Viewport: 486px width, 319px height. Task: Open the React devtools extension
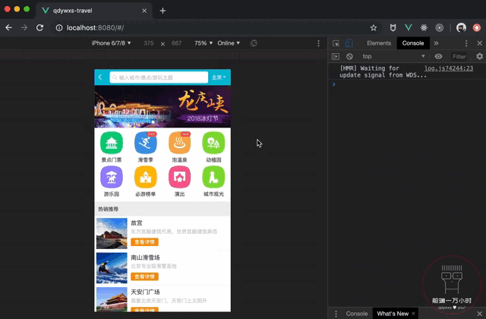pos(424,28)
